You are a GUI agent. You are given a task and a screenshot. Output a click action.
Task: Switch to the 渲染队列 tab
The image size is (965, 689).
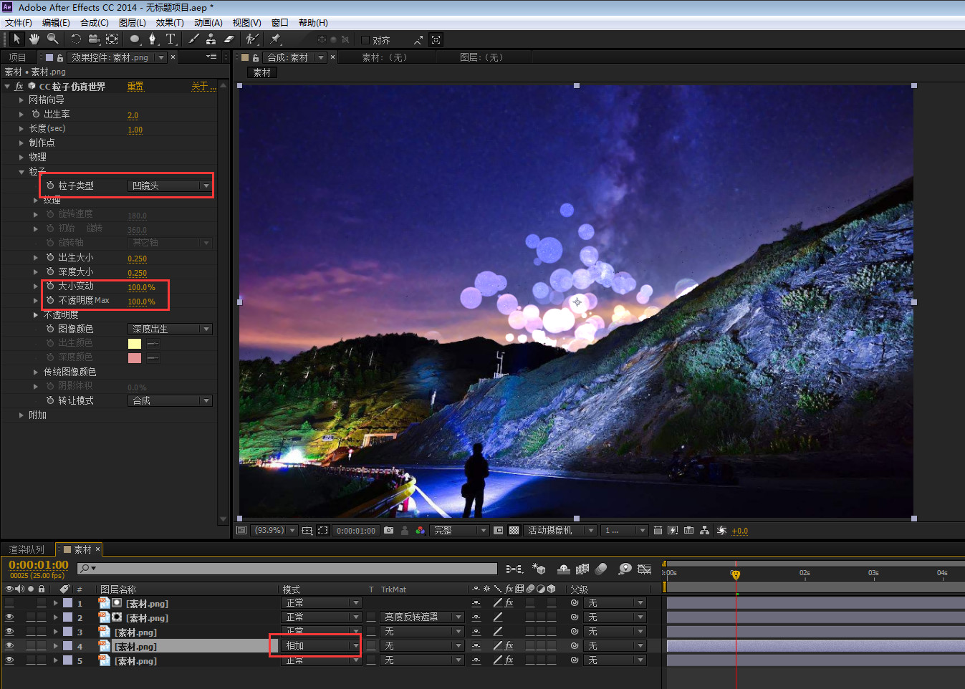[27, 549]
